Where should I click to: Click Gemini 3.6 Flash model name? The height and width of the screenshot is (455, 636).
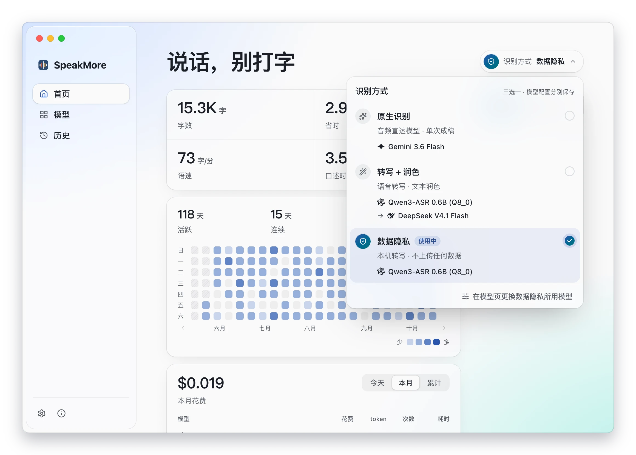tap(416, 147)
